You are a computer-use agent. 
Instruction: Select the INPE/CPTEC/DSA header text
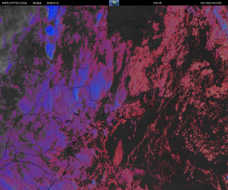tap(14, 3)
